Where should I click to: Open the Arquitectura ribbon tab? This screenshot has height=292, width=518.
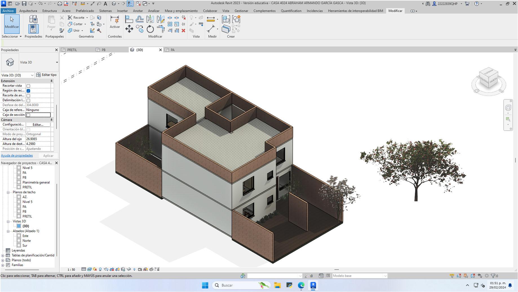(x=28, y=11)
